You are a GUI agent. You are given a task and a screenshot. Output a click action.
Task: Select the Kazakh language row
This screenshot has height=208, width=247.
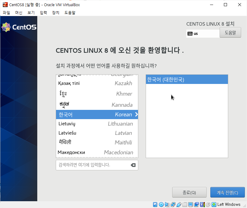point(97,83)
